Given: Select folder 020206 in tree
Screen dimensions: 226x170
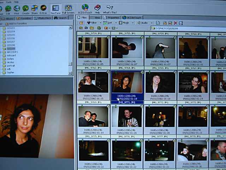Looking at the screenshot, I should (11, 38).
